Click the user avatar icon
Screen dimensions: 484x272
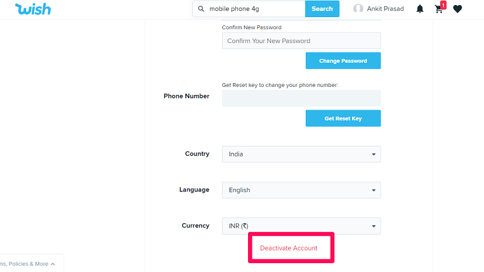pos(358,9)
